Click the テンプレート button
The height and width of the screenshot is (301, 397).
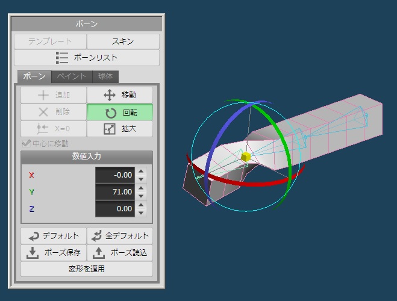[50, 42]
